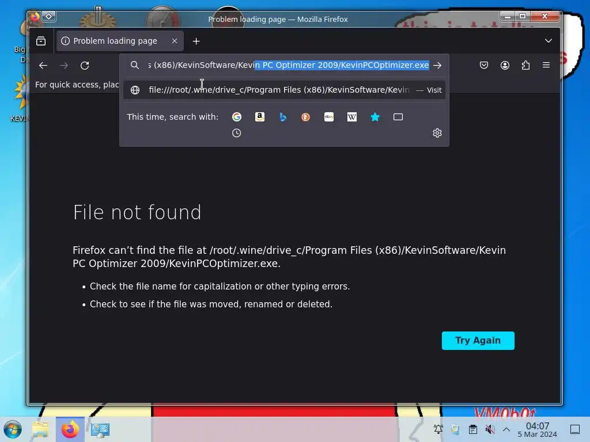This screenshot has height=442, width=590.
Task: Search this time with DuckDuckGo
Action: tap(305, 117)
